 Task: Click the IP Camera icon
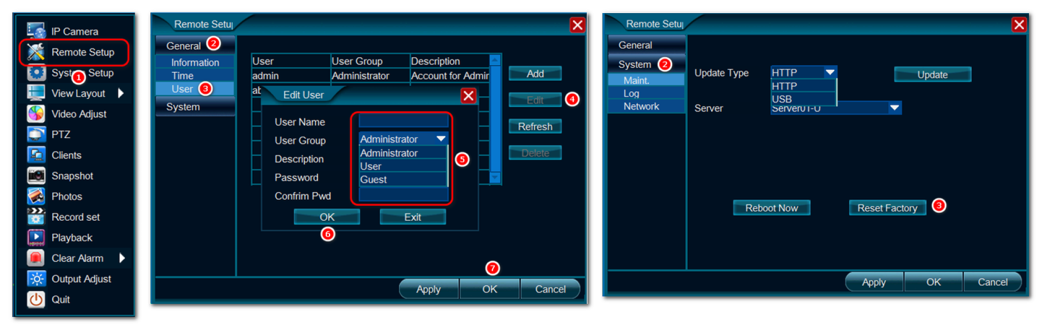click(36, 31)
